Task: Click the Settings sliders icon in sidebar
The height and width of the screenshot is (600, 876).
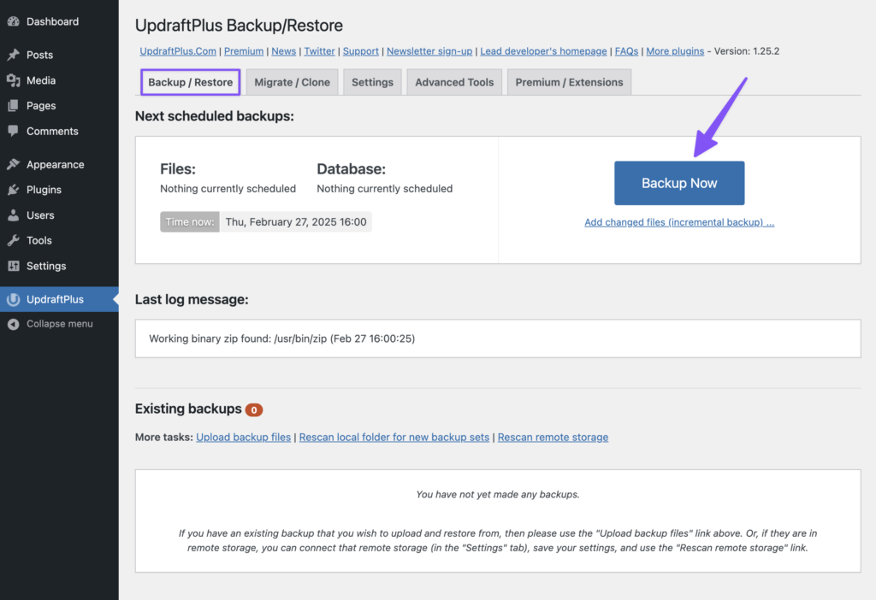Action: point(14,266)
